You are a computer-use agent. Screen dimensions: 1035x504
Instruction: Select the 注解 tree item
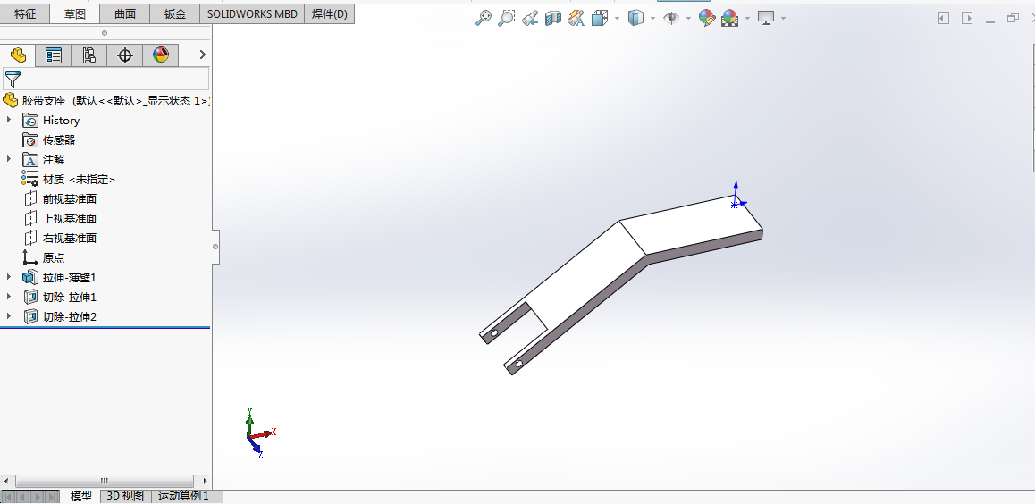[54, 160]
